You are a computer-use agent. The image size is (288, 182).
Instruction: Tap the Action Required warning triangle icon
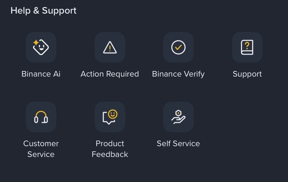coord(110,47)
